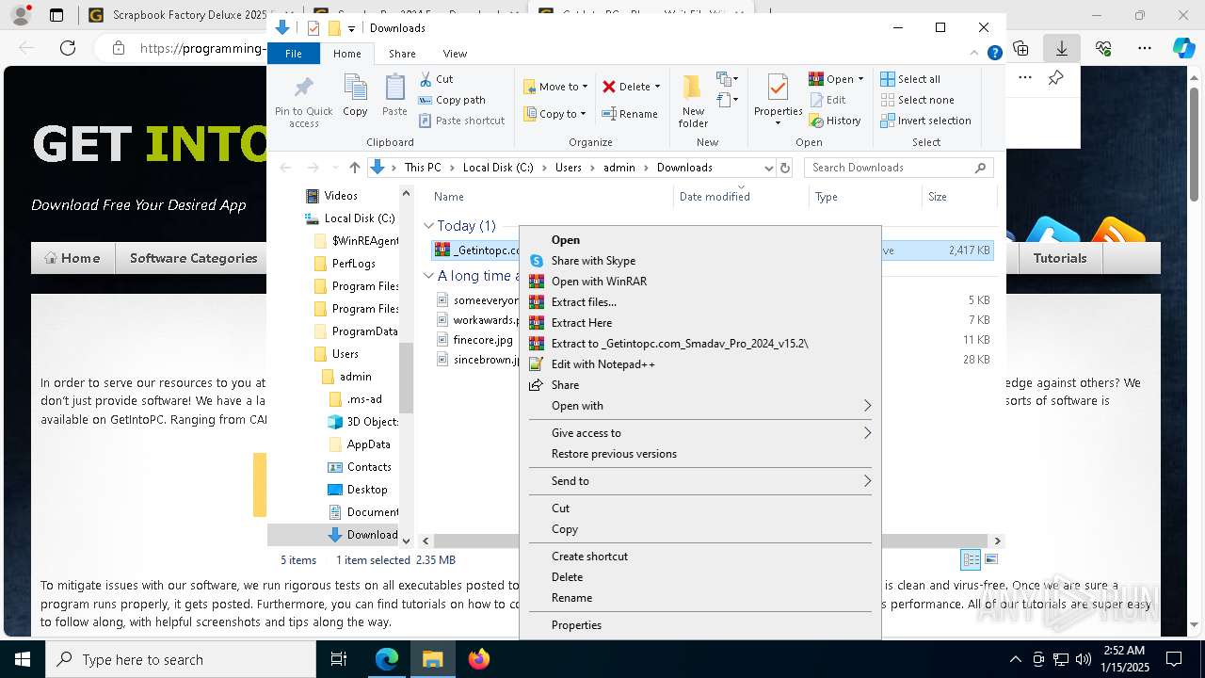Select Desktop in the navigation tree
This screenshot has width=1205, height=678.
coord(366,490)
